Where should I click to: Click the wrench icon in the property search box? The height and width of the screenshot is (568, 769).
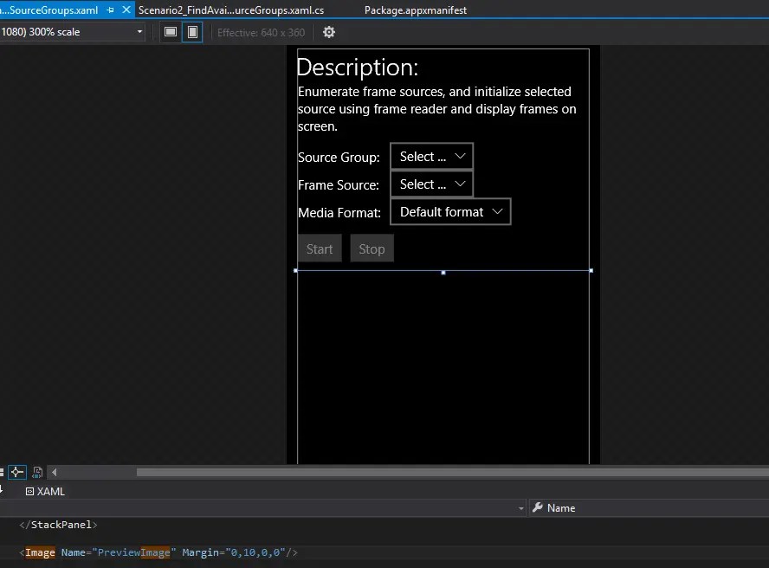(538, 507)
